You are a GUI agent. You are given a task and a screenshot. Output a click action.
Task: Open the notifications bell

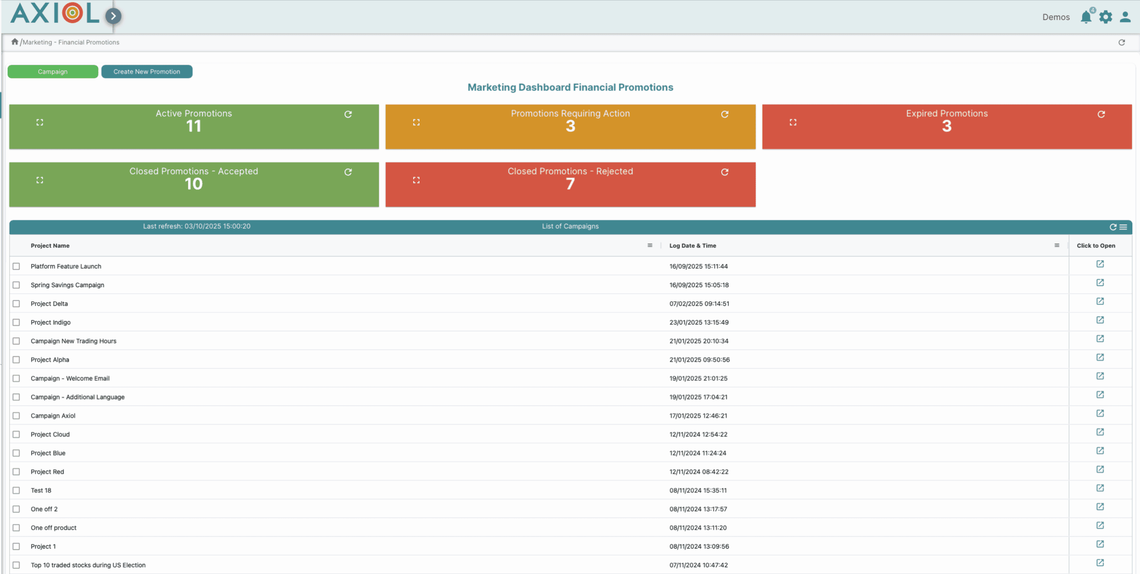pos(1086,17)
